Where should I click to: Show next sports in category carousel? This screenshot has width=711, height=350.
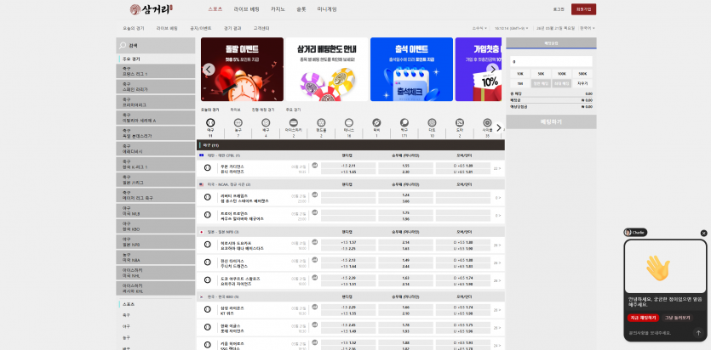point(499,128)
